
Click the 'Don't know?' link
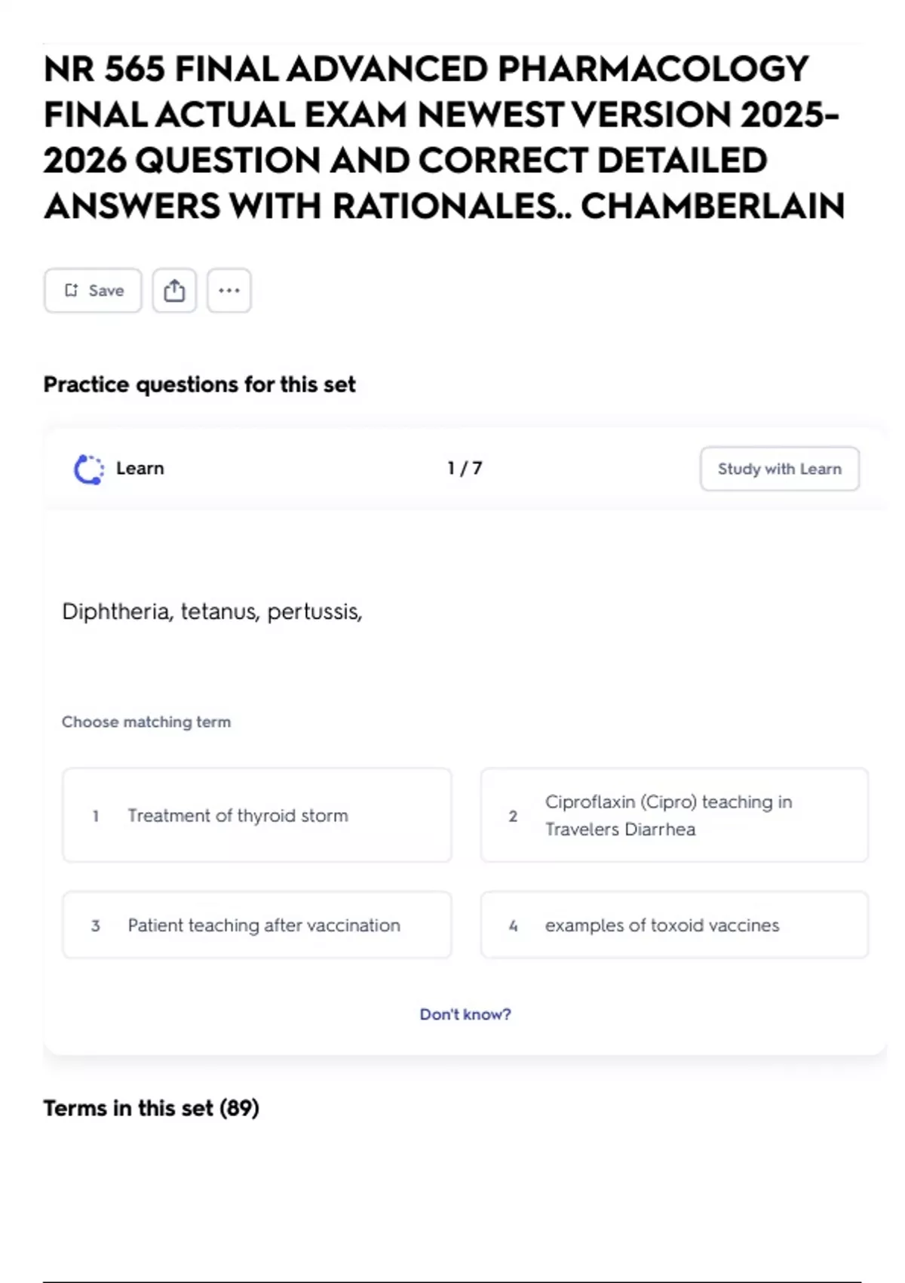[465, 1014]
